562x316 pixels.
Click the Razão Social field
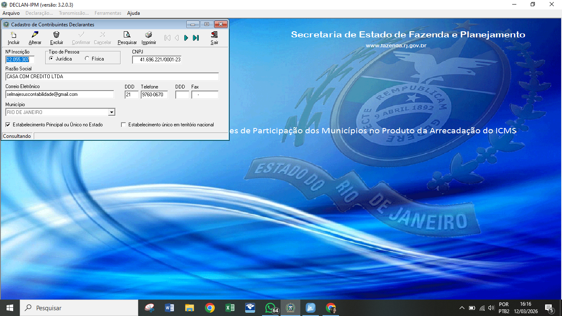[x=112, y=77]
